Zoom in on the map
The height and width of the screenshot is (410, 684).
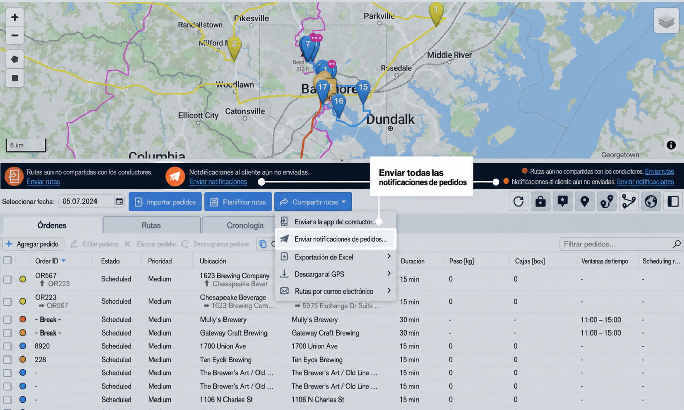pyautogui.click(x=15, y=17)
